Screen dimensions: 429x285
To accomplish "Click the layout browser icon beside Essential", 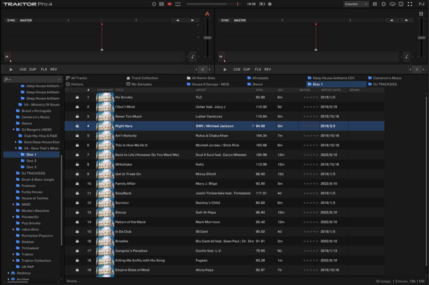I will (x=375, y=4).
